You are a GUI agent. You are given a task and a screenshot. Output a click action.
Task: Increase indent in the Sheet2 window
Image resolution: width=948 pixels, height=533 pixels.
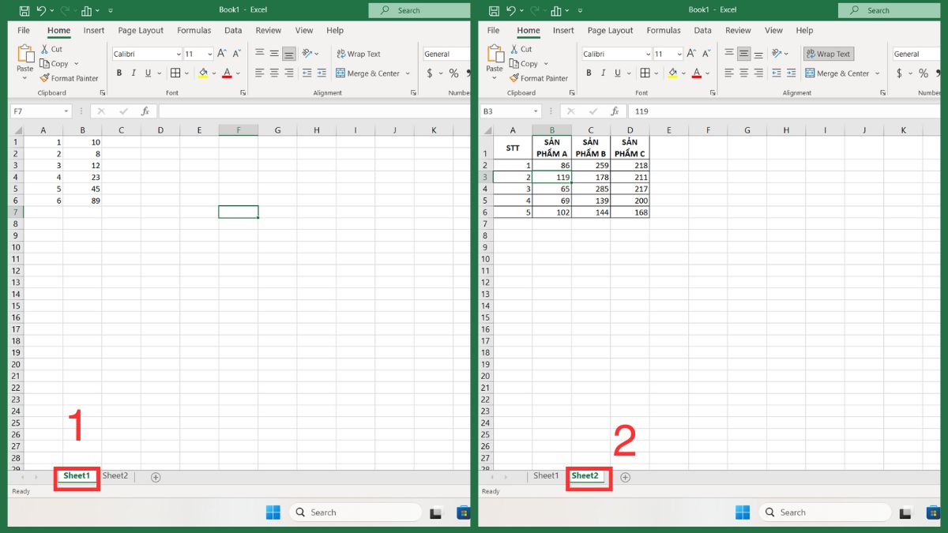[791, 73]
